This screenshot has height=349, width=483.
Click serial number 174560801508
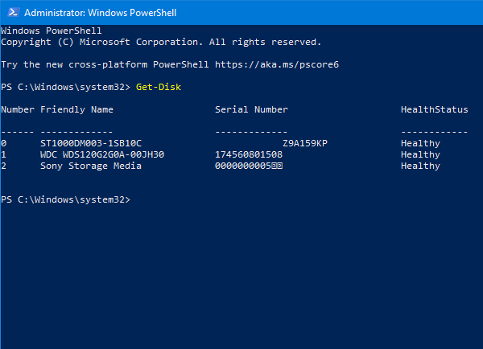pyautogui.click(x=249, y=154)
